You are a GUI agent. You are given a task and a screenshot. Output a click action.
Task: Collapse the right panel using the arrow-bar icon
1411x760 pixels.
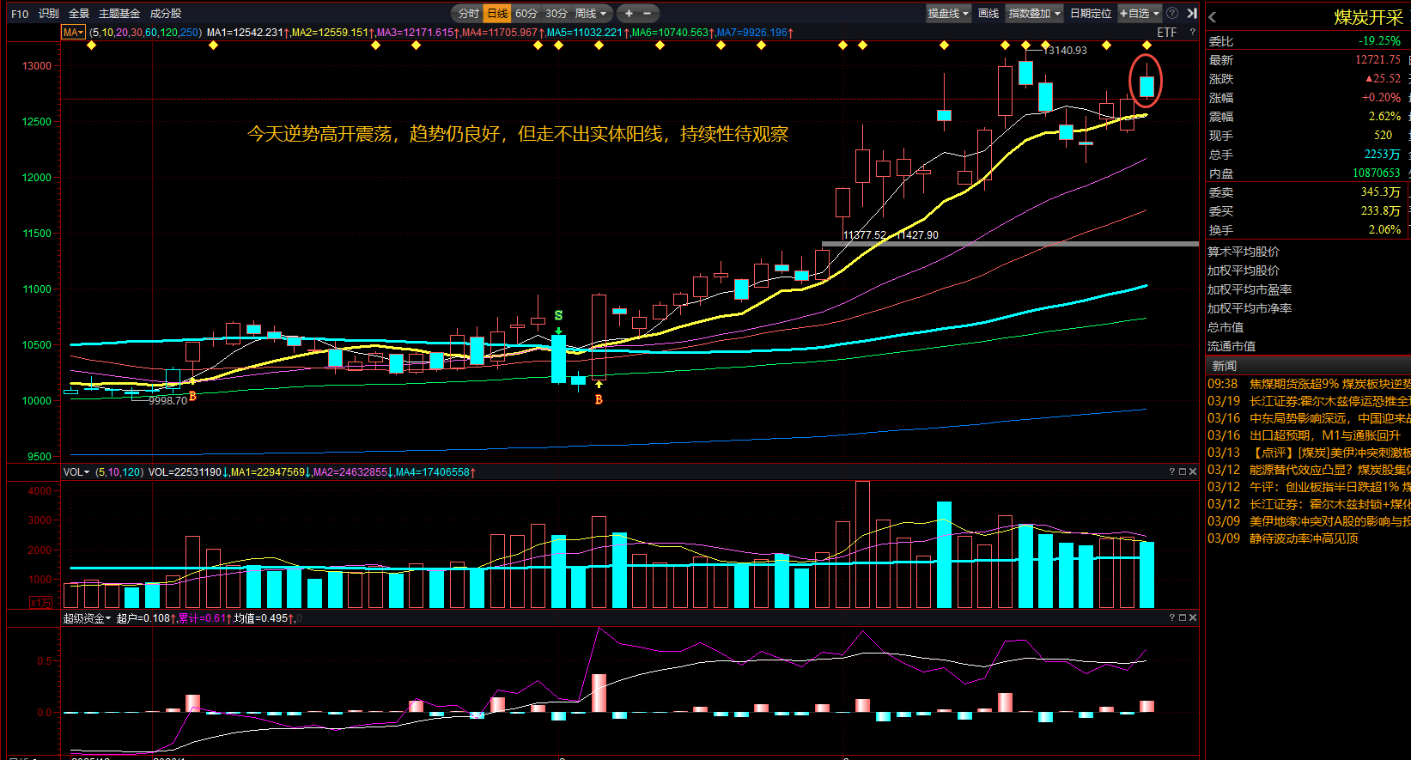tap(1192, 13)
